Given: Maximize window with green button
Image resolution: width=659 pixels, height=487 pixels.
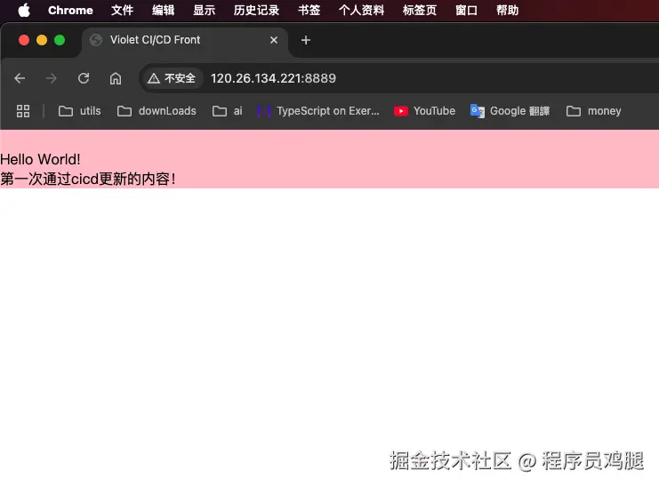Looking at the screenshot, I should click(60, 40).
